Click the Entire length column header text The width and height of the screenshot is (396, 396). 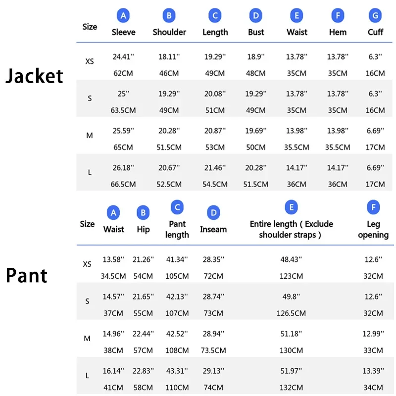click(291, 229)
